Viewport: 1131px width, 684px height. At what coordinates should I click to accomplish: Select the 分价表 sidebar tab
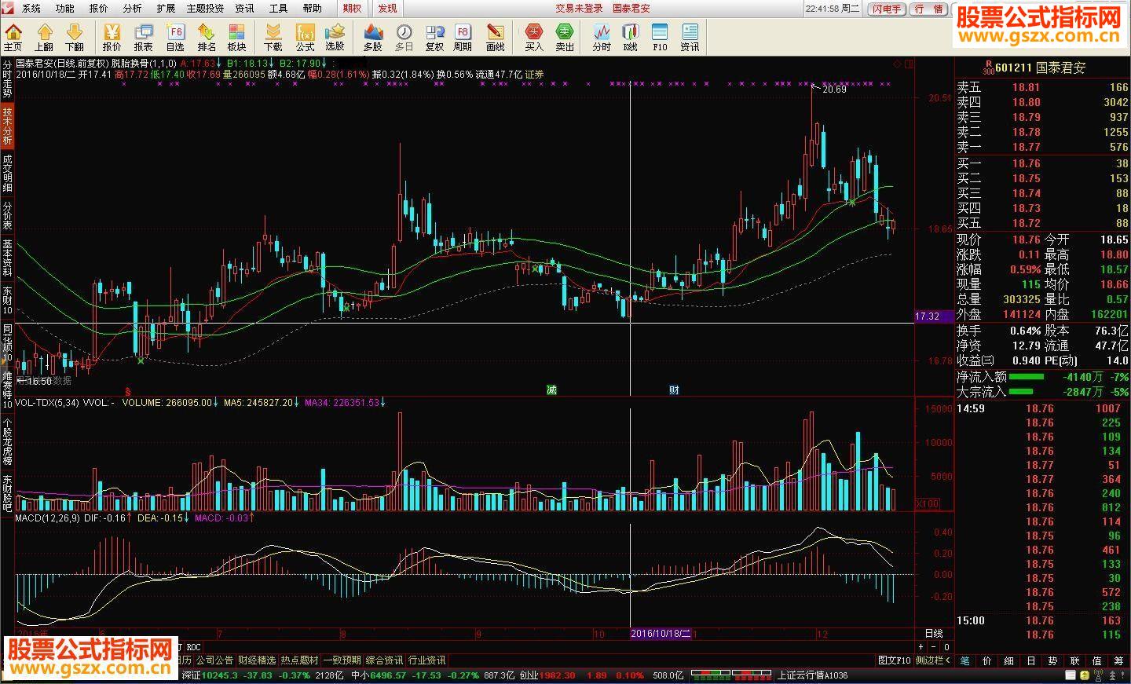pyautogui.click(x=7, y=214)
